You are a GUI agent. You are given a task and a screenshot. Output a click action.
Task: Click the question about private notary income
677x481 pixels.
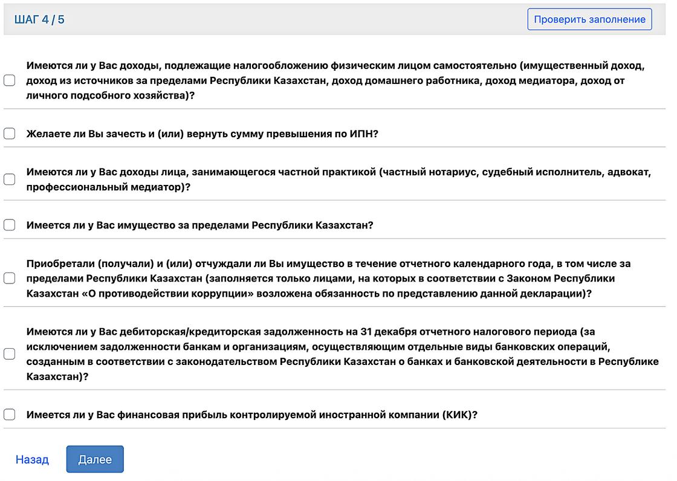click(x=338, y=179)
